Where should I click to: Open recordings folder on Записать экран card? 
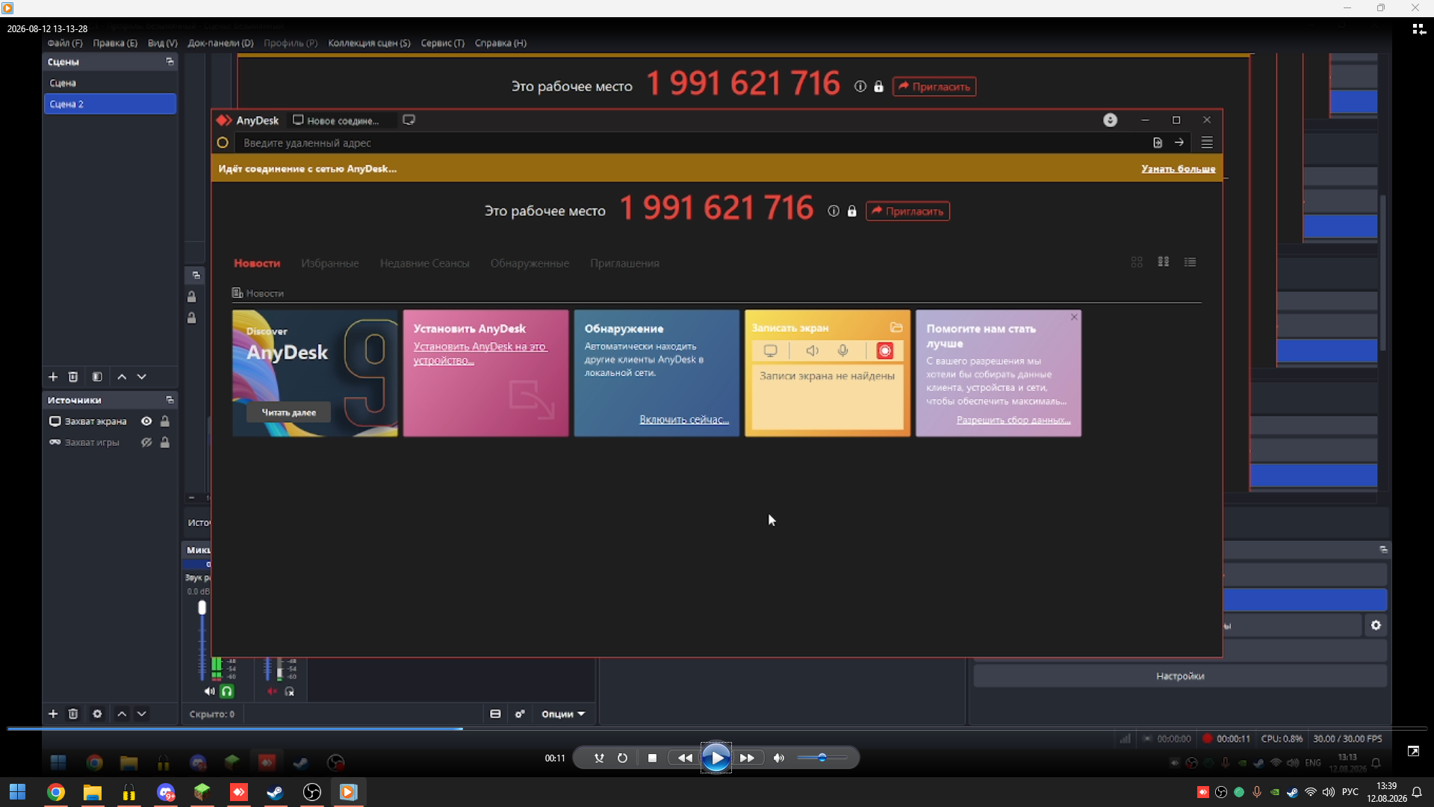coord(896,328)
